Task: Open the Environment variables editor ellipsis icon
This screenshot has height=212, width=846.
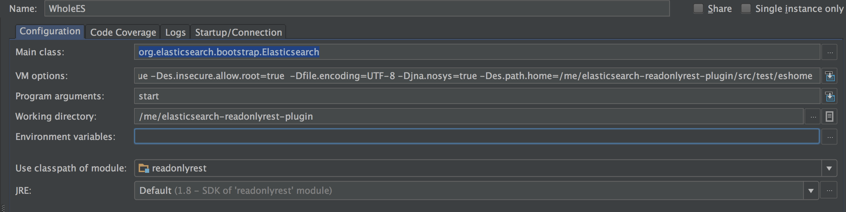Action: click(830, 136)
